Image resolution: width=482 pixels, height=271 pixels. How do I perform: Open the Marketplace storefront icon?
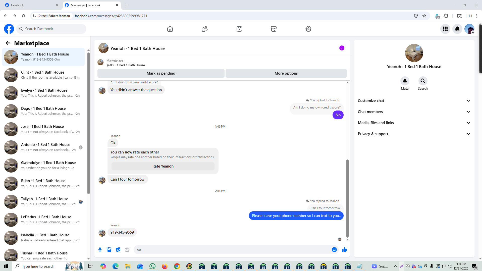pyautogui.click(x=274, y=29)
